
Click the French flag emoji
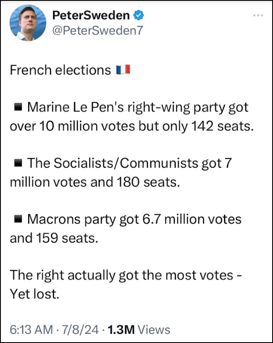pos(123,70)
